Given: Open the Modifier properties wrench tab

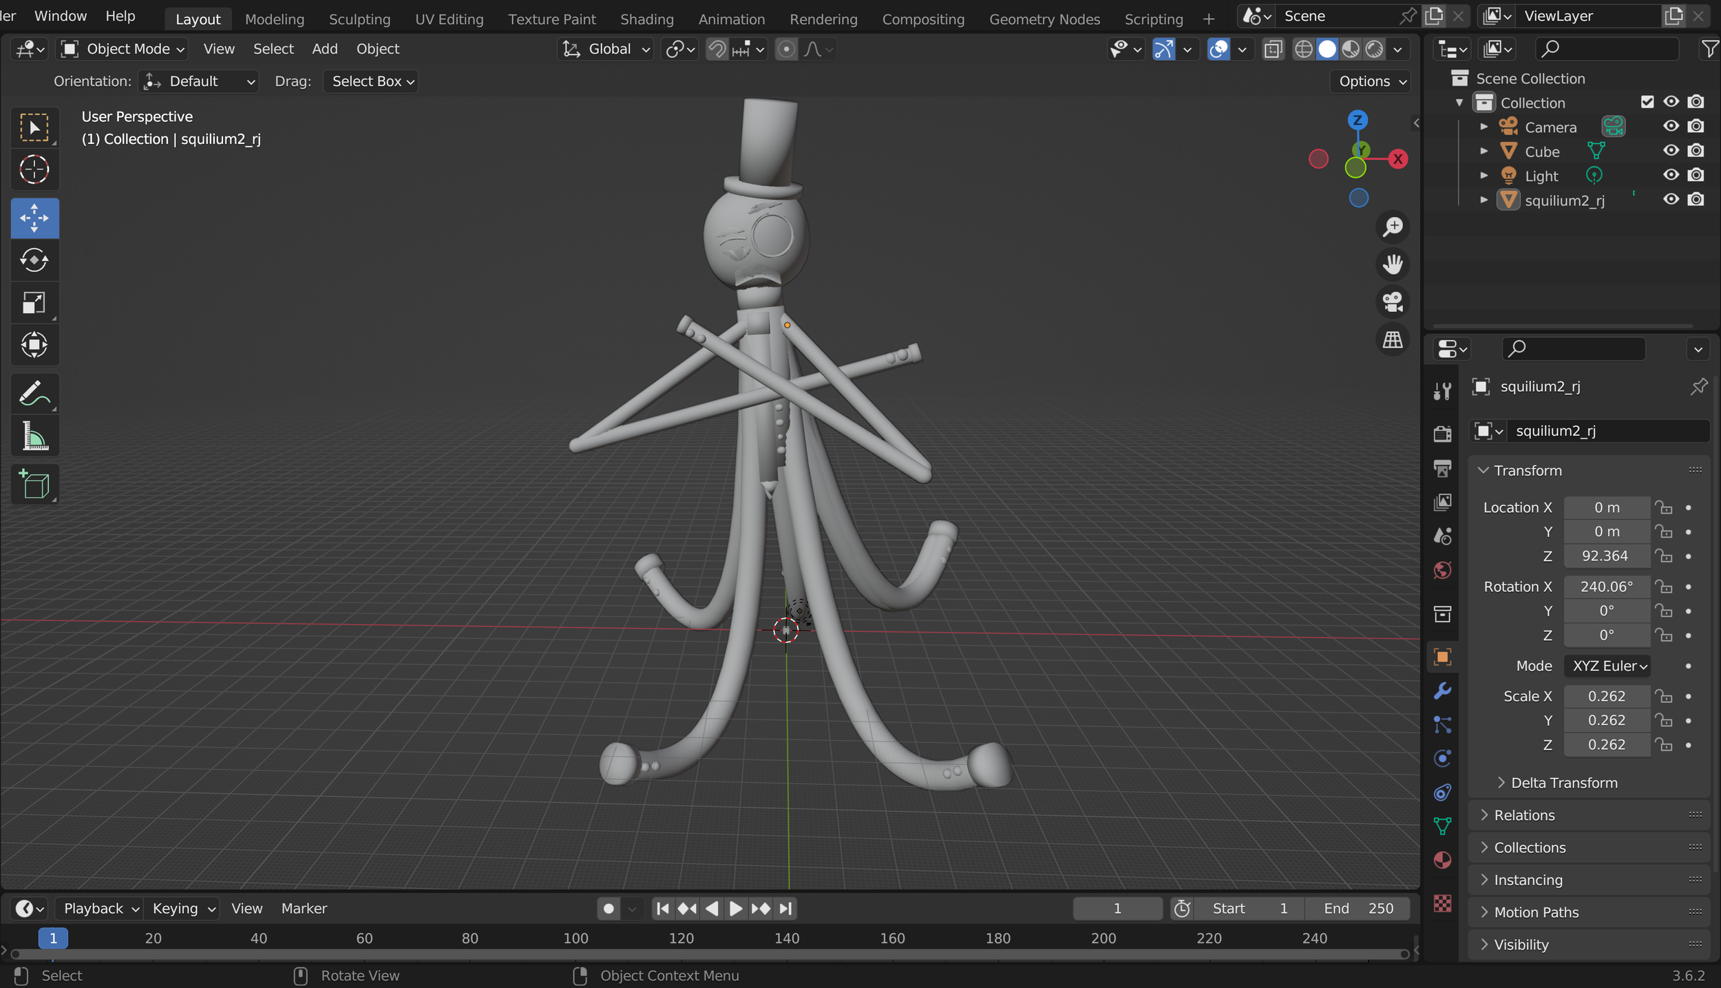Looking at the screenshot, I should point(1442,691).
